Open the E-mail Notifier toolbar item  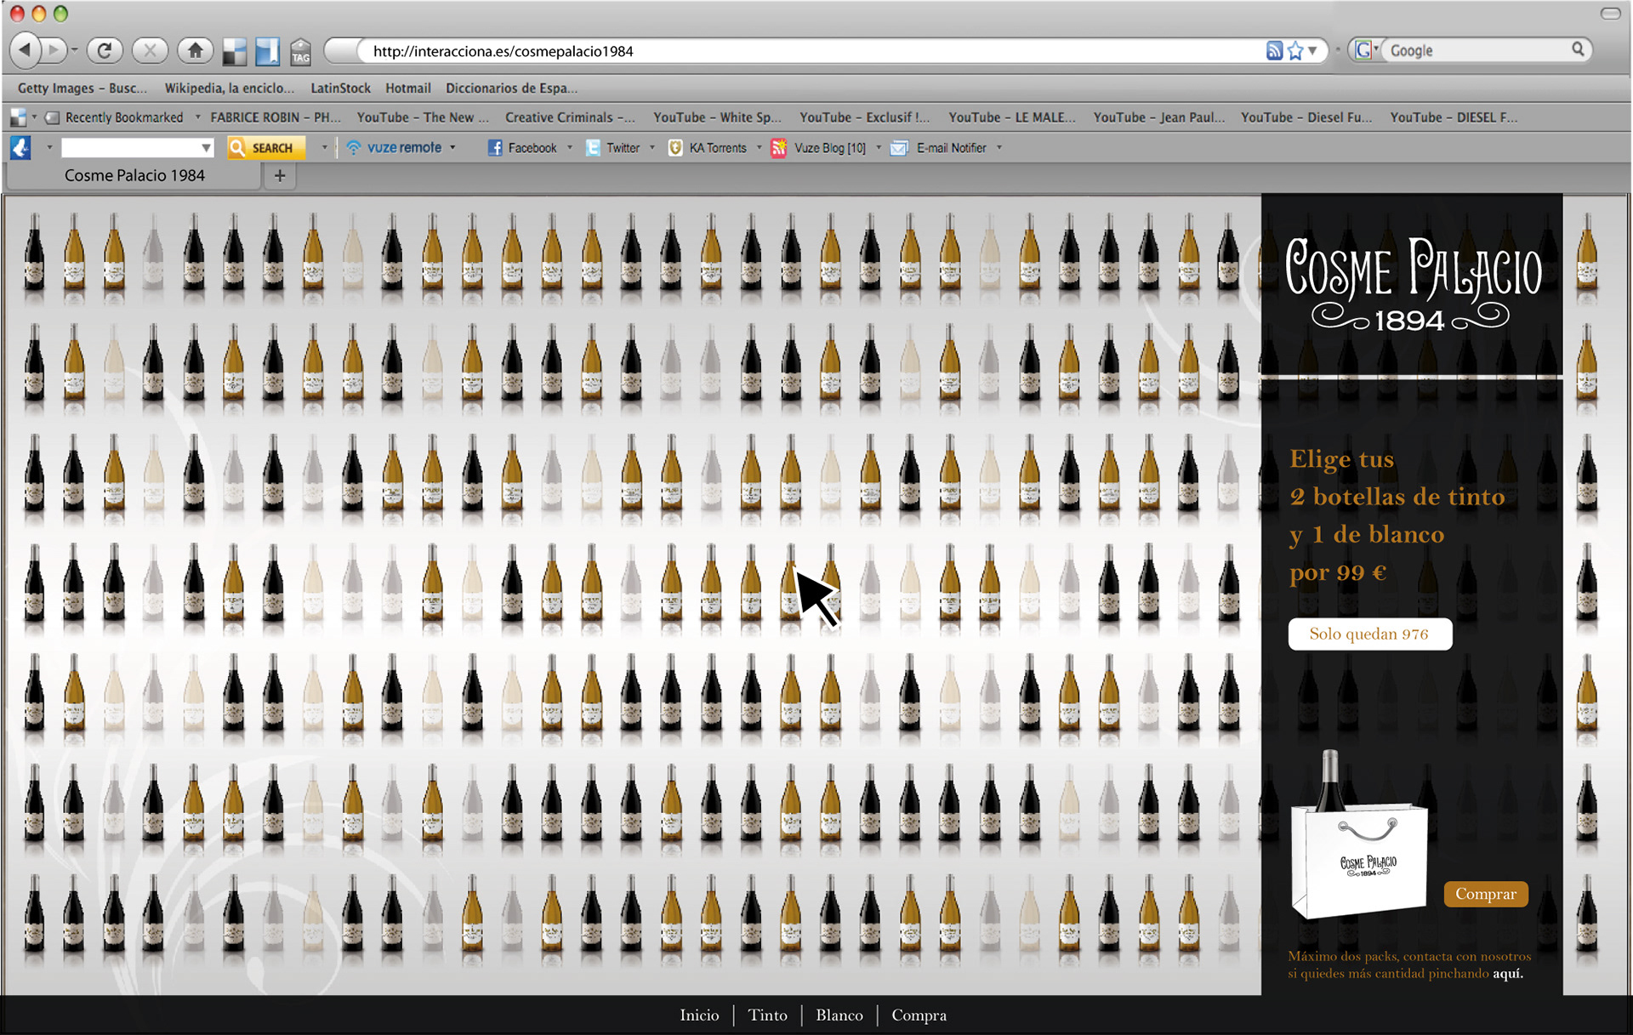pyautogui.click(x=938, y=148)
